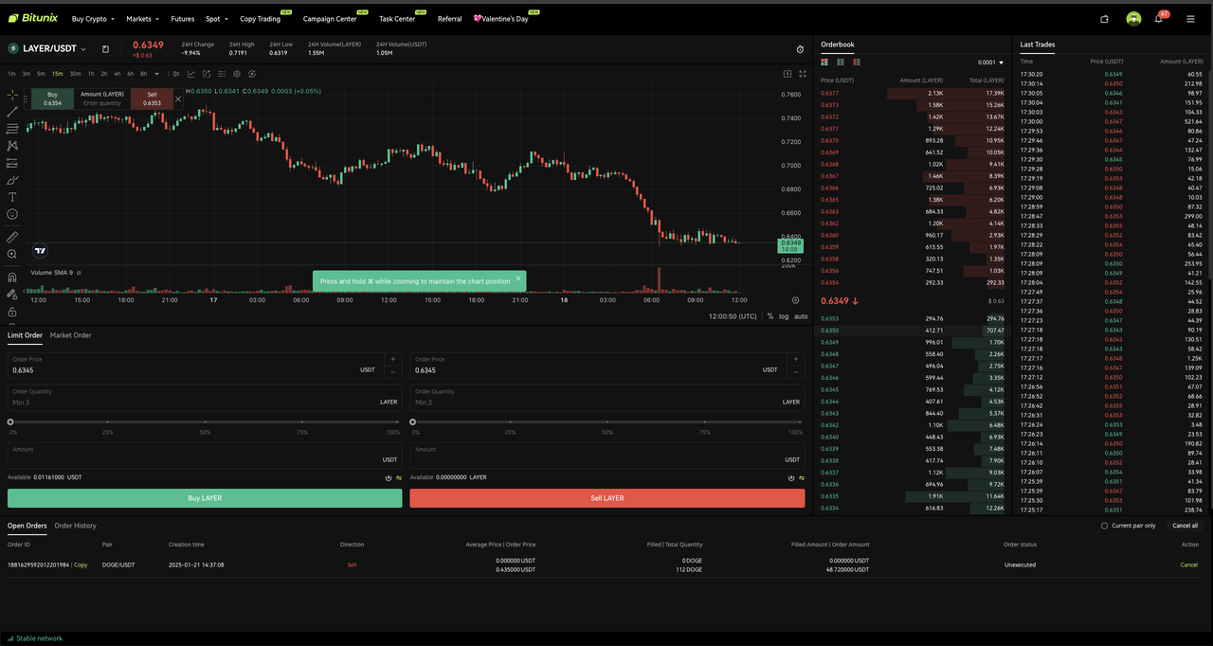1213x646 pixels.
Task: Open the chart settings gear
Action: click(236, 73)
